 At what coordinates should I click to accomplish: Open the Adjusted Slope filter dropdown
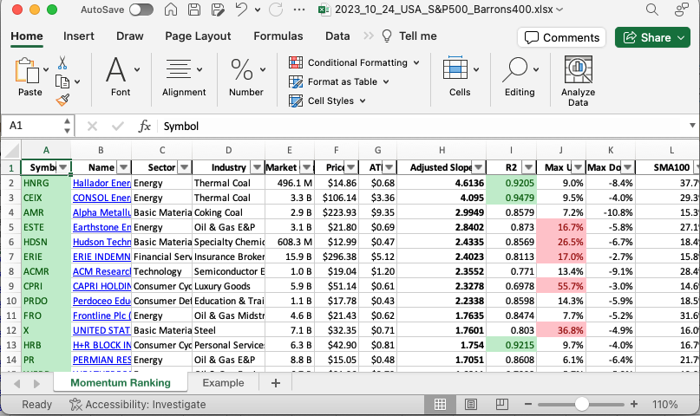(478, 167)
